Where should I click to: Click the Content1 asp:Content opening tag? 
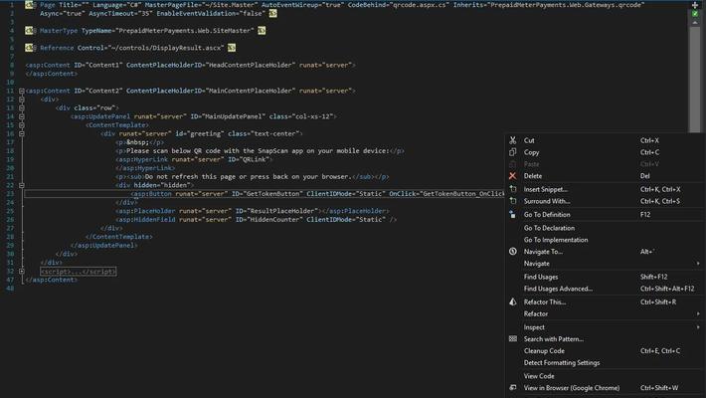click(190, 65)
